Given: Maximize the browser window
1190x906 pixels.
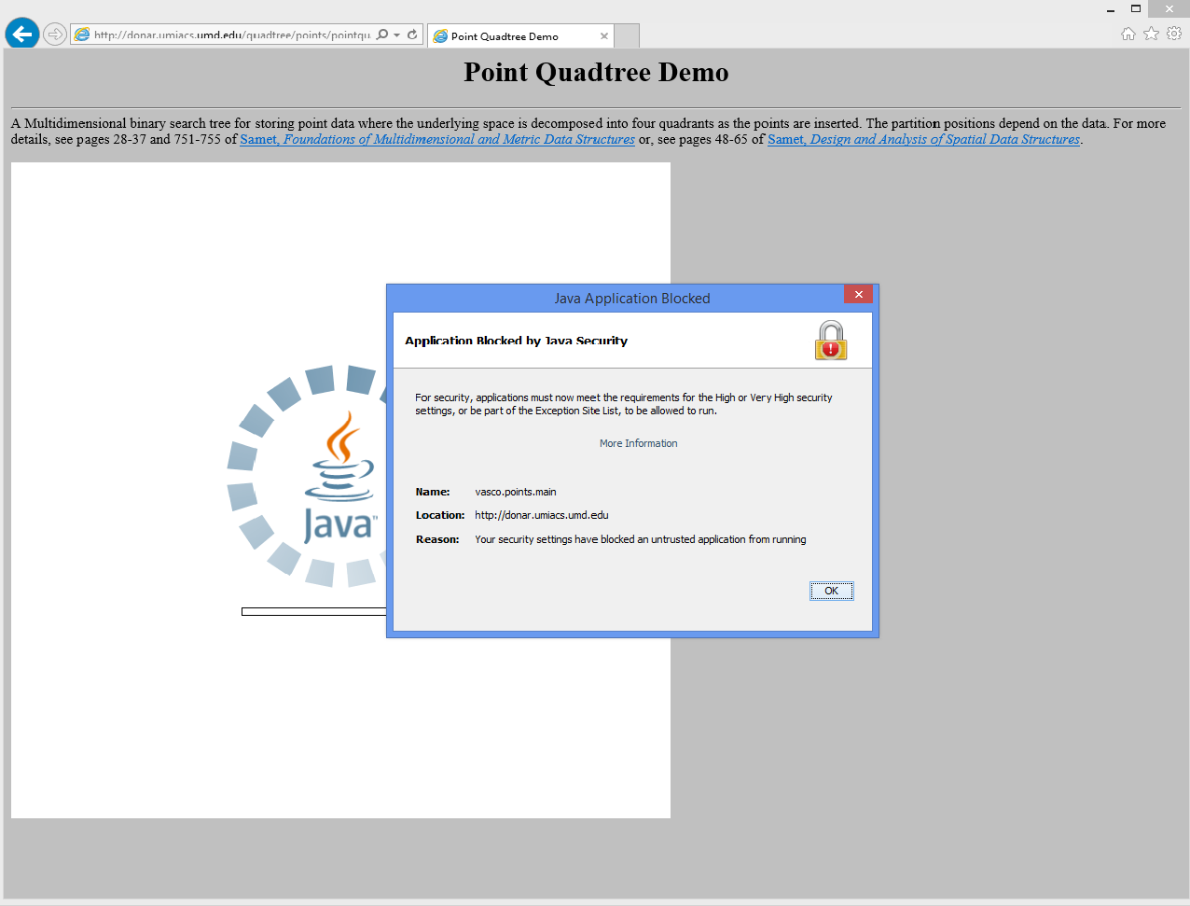Looking at the screenshot, I should pyautogui.click(x=1136, y=9).
